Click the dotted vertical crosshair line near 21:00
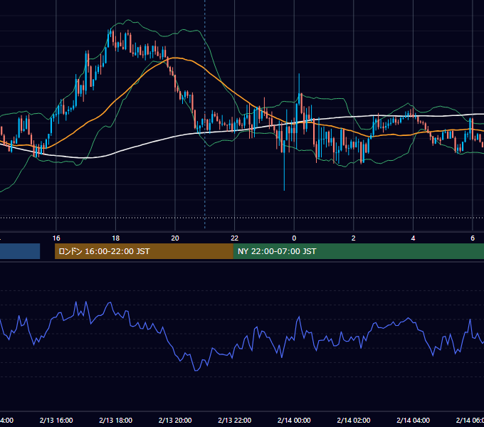Image resolution: width=484 pixels, height=427 pixels. [205, 114]
